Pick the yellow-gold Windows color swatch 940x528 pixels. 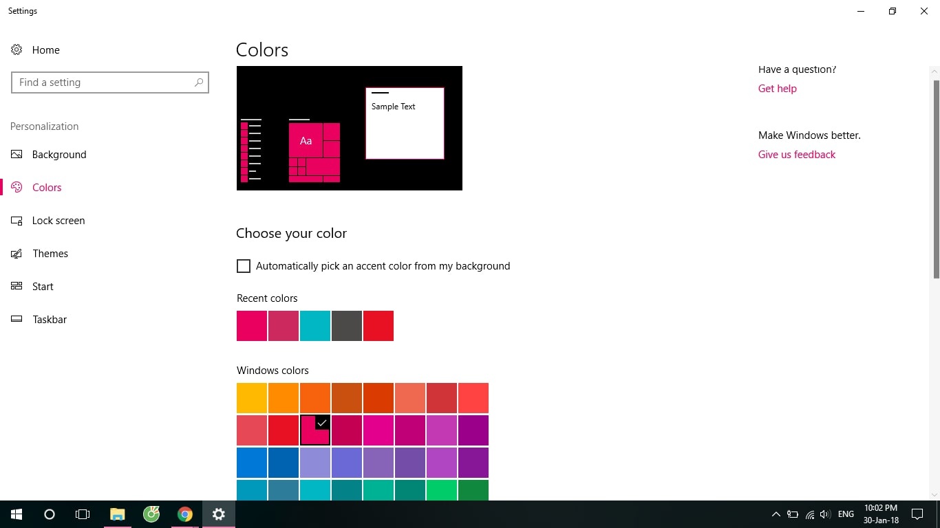252,398
